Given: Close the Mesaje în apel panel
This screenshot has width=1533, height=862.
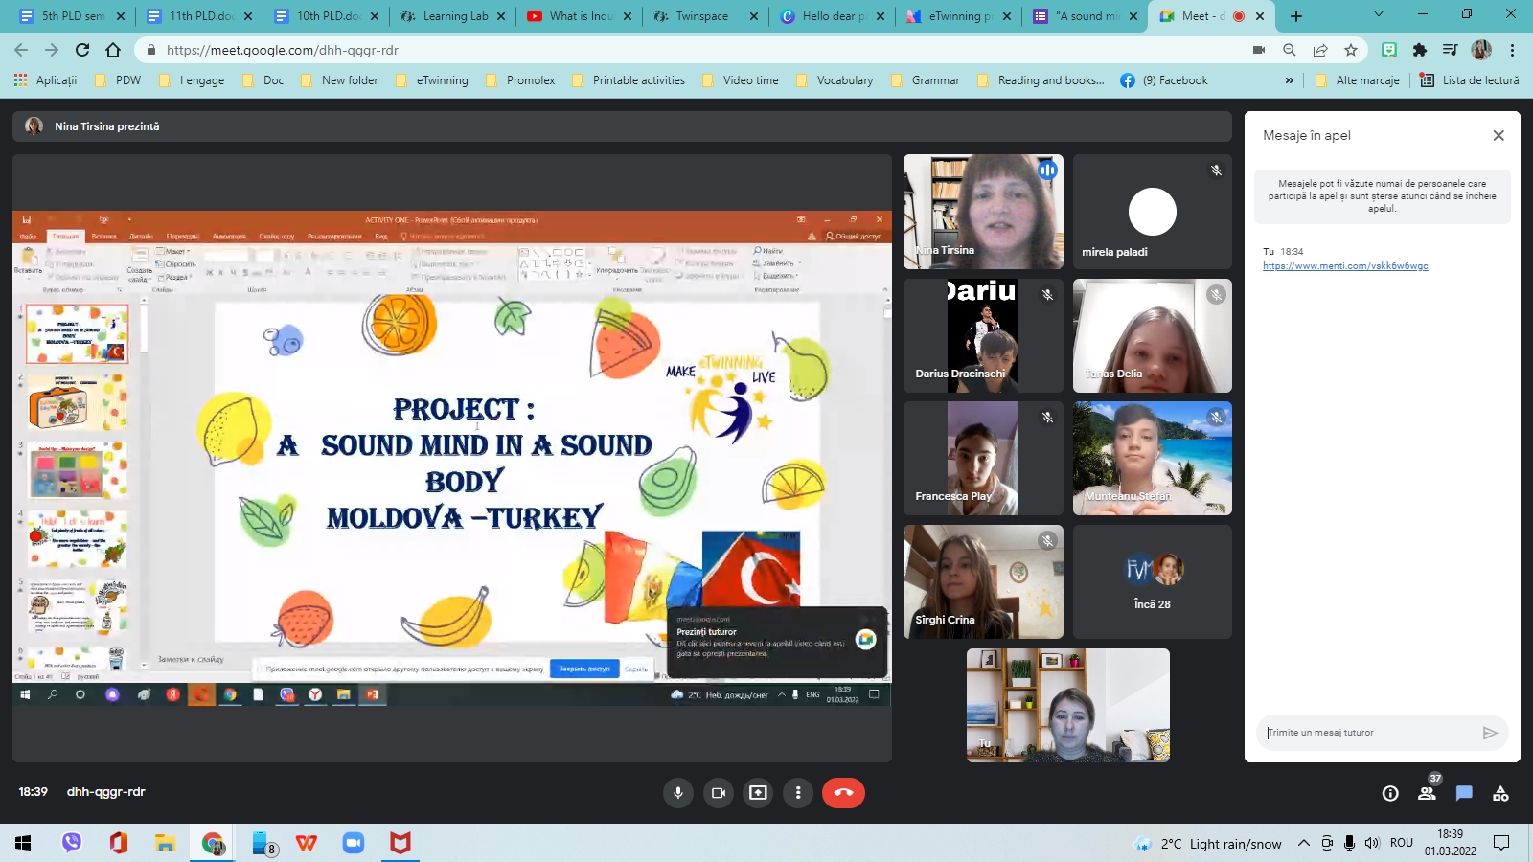Looking at the screenshot, I should click(x=1499, y=135).
